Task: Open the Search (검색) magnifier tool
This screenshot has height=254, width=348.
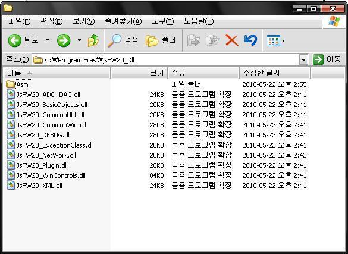Action: (123, 40)
